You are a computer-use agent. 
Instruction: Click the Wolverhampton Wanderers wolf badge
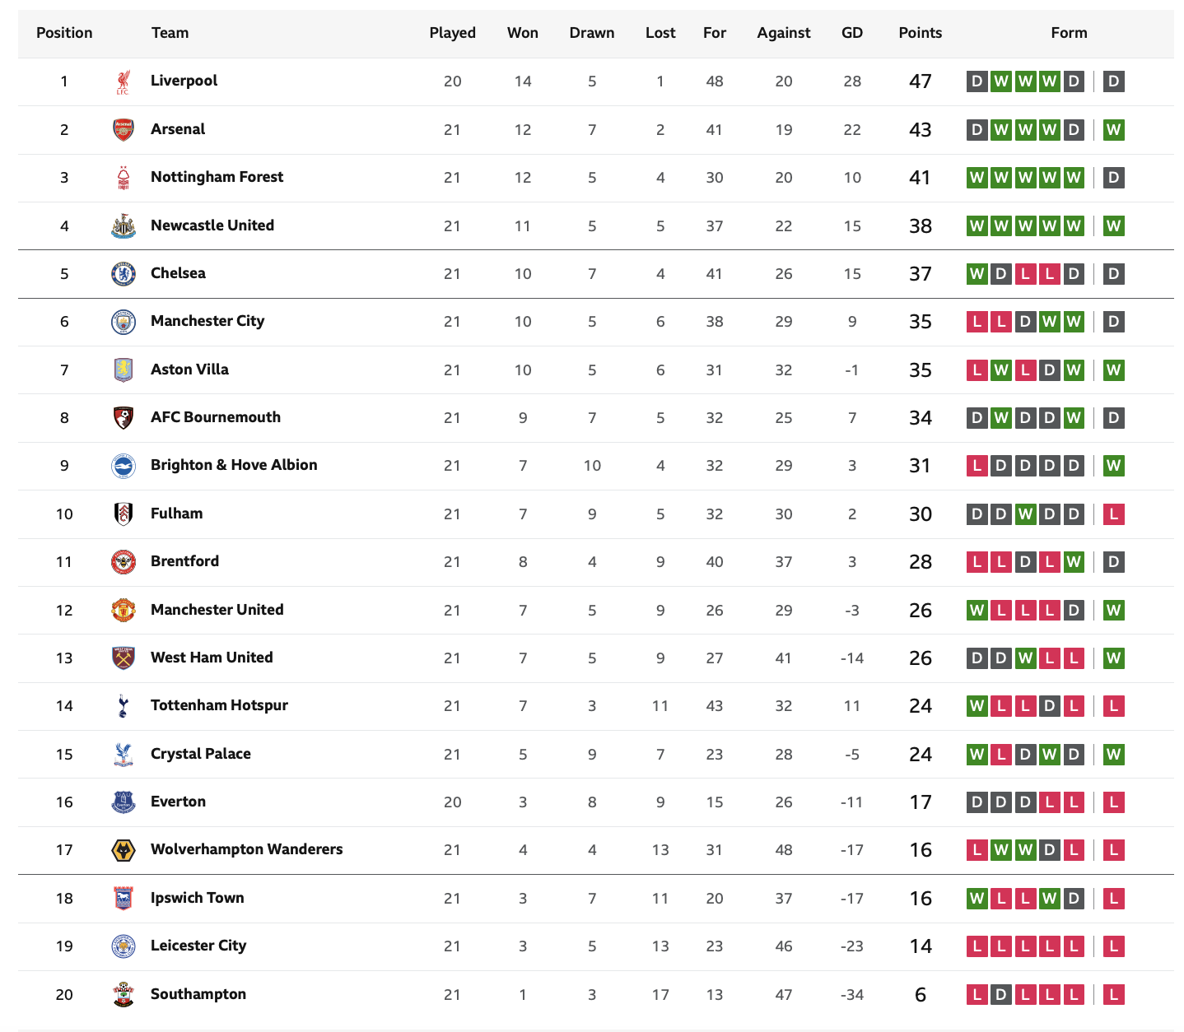123,850
